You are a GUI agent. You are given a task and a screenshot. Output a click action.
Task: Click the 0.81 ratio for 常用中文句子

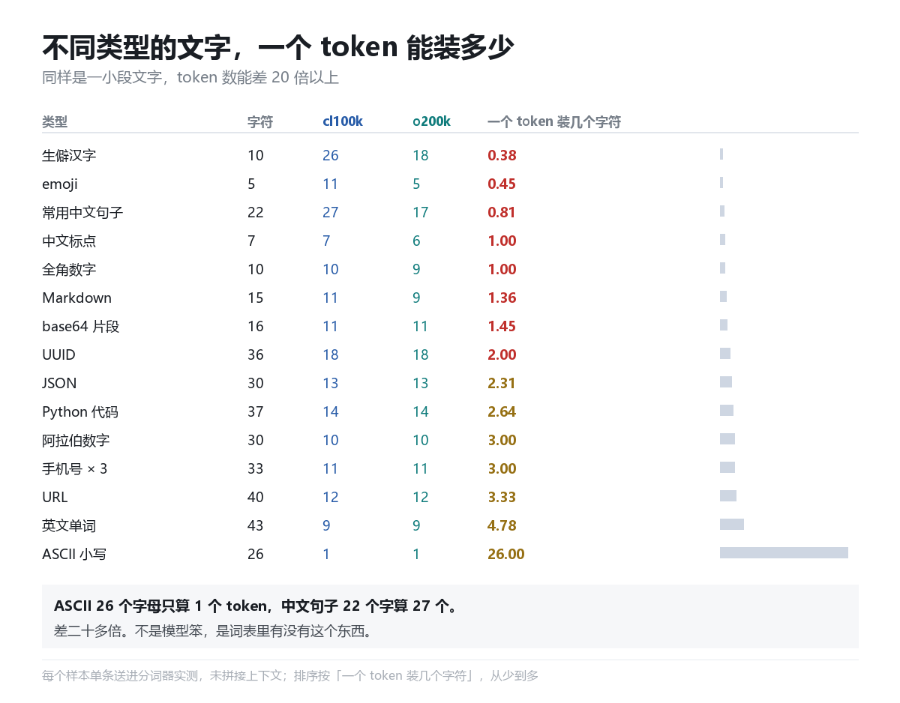(502, 213)
